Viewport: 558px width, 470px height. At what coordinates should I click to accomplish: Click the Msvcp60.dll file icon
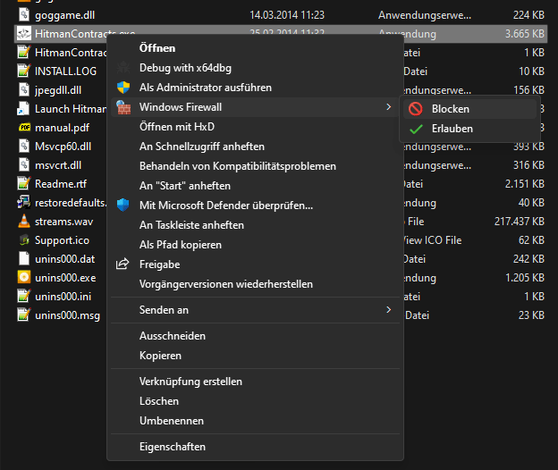tap(24, 147)
